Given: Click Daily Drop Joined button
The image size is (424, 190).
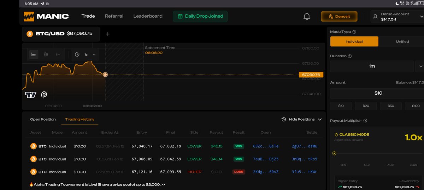Looking at the screenshot, I should [200, 16].
